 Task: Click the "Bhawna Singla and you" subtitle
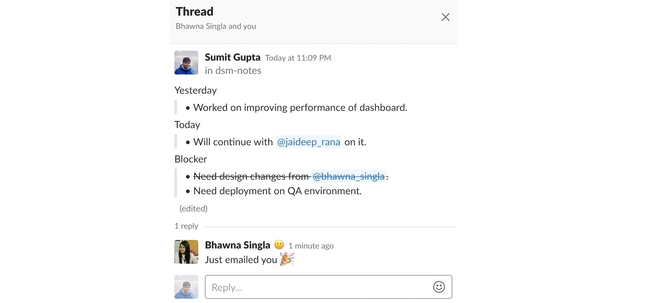pyautogui.click(x=216, y=26)
